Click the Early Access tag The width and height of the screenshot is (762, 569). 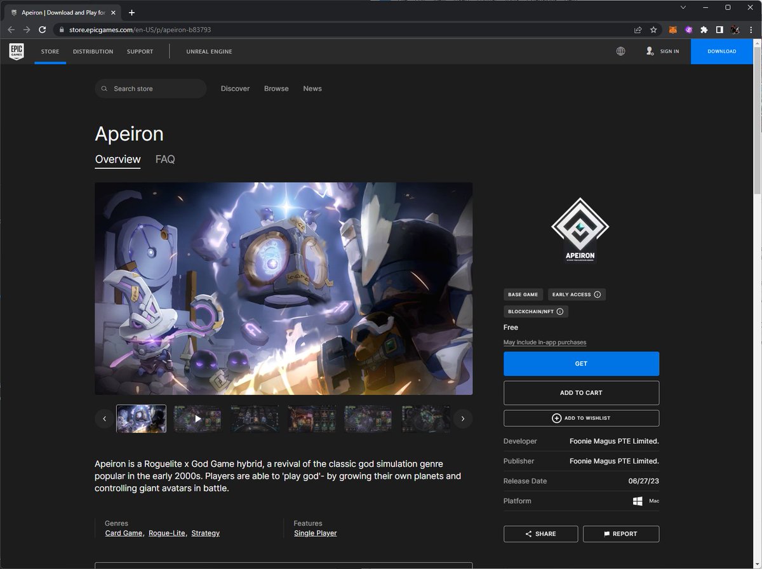click(x=577, y=295)
